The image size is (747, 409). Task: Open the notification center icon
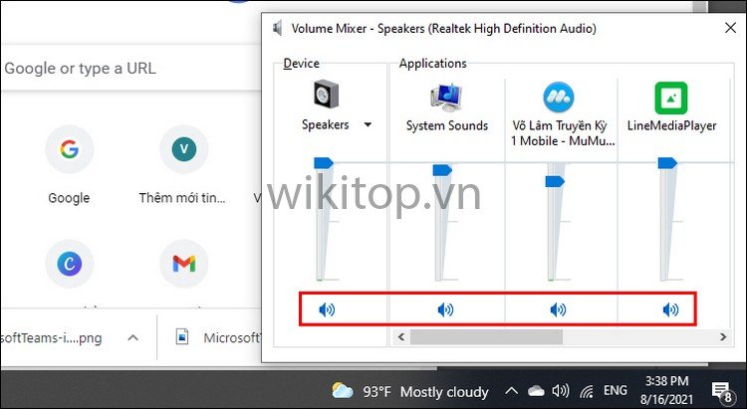coord(724,391)
